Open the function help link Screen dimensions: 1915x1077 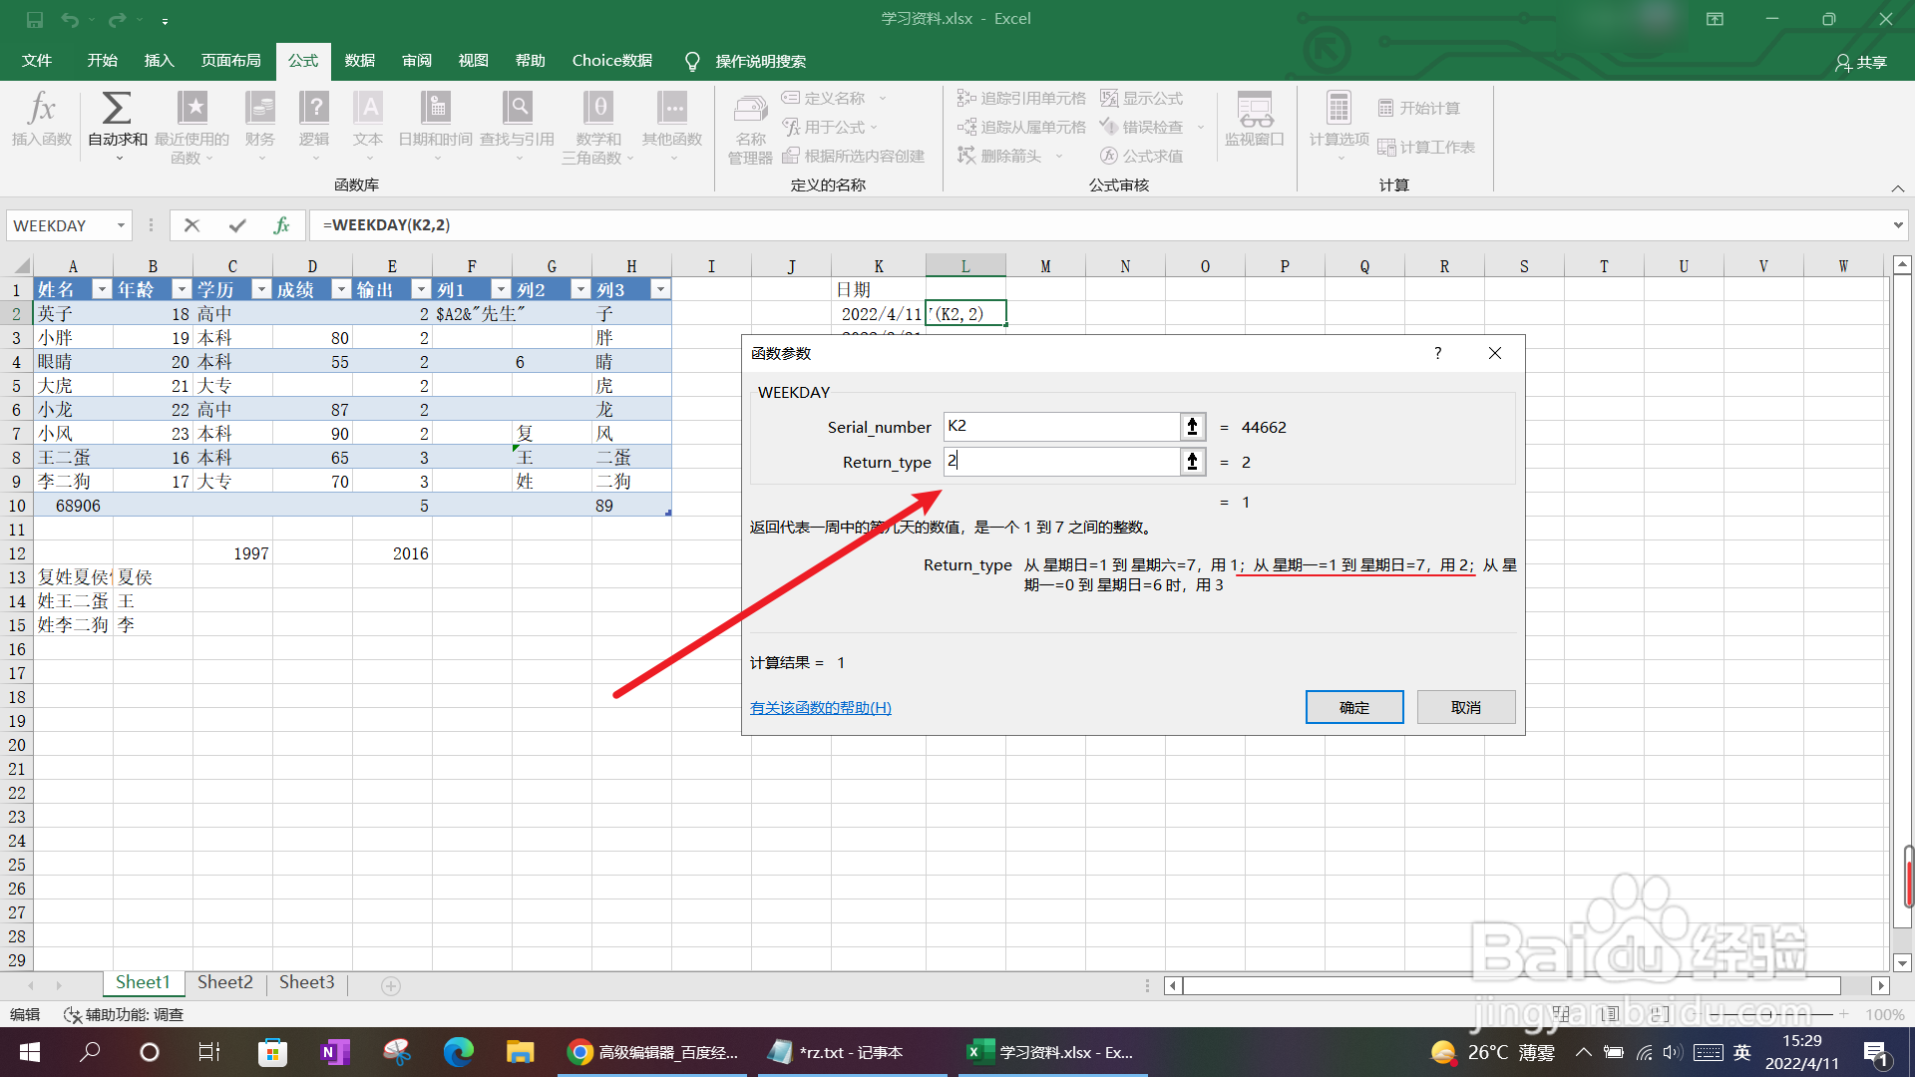[820, 707]
